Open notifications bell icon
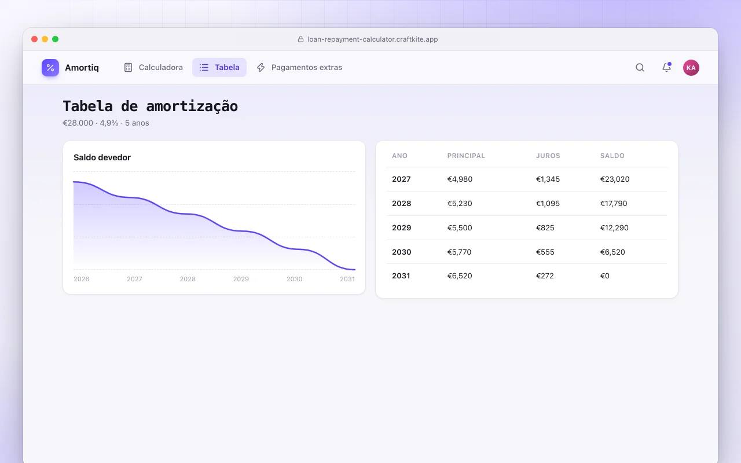Screen dimensions: 741x463 click(x=666, y=67)
